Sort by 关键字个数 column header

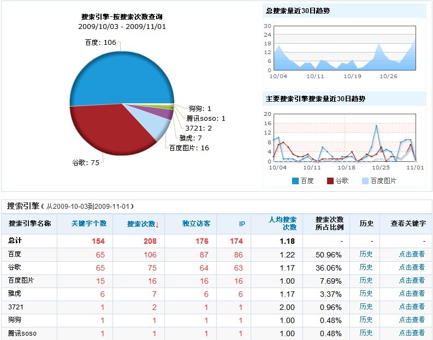pyautogui.click(x=89, y=224)
